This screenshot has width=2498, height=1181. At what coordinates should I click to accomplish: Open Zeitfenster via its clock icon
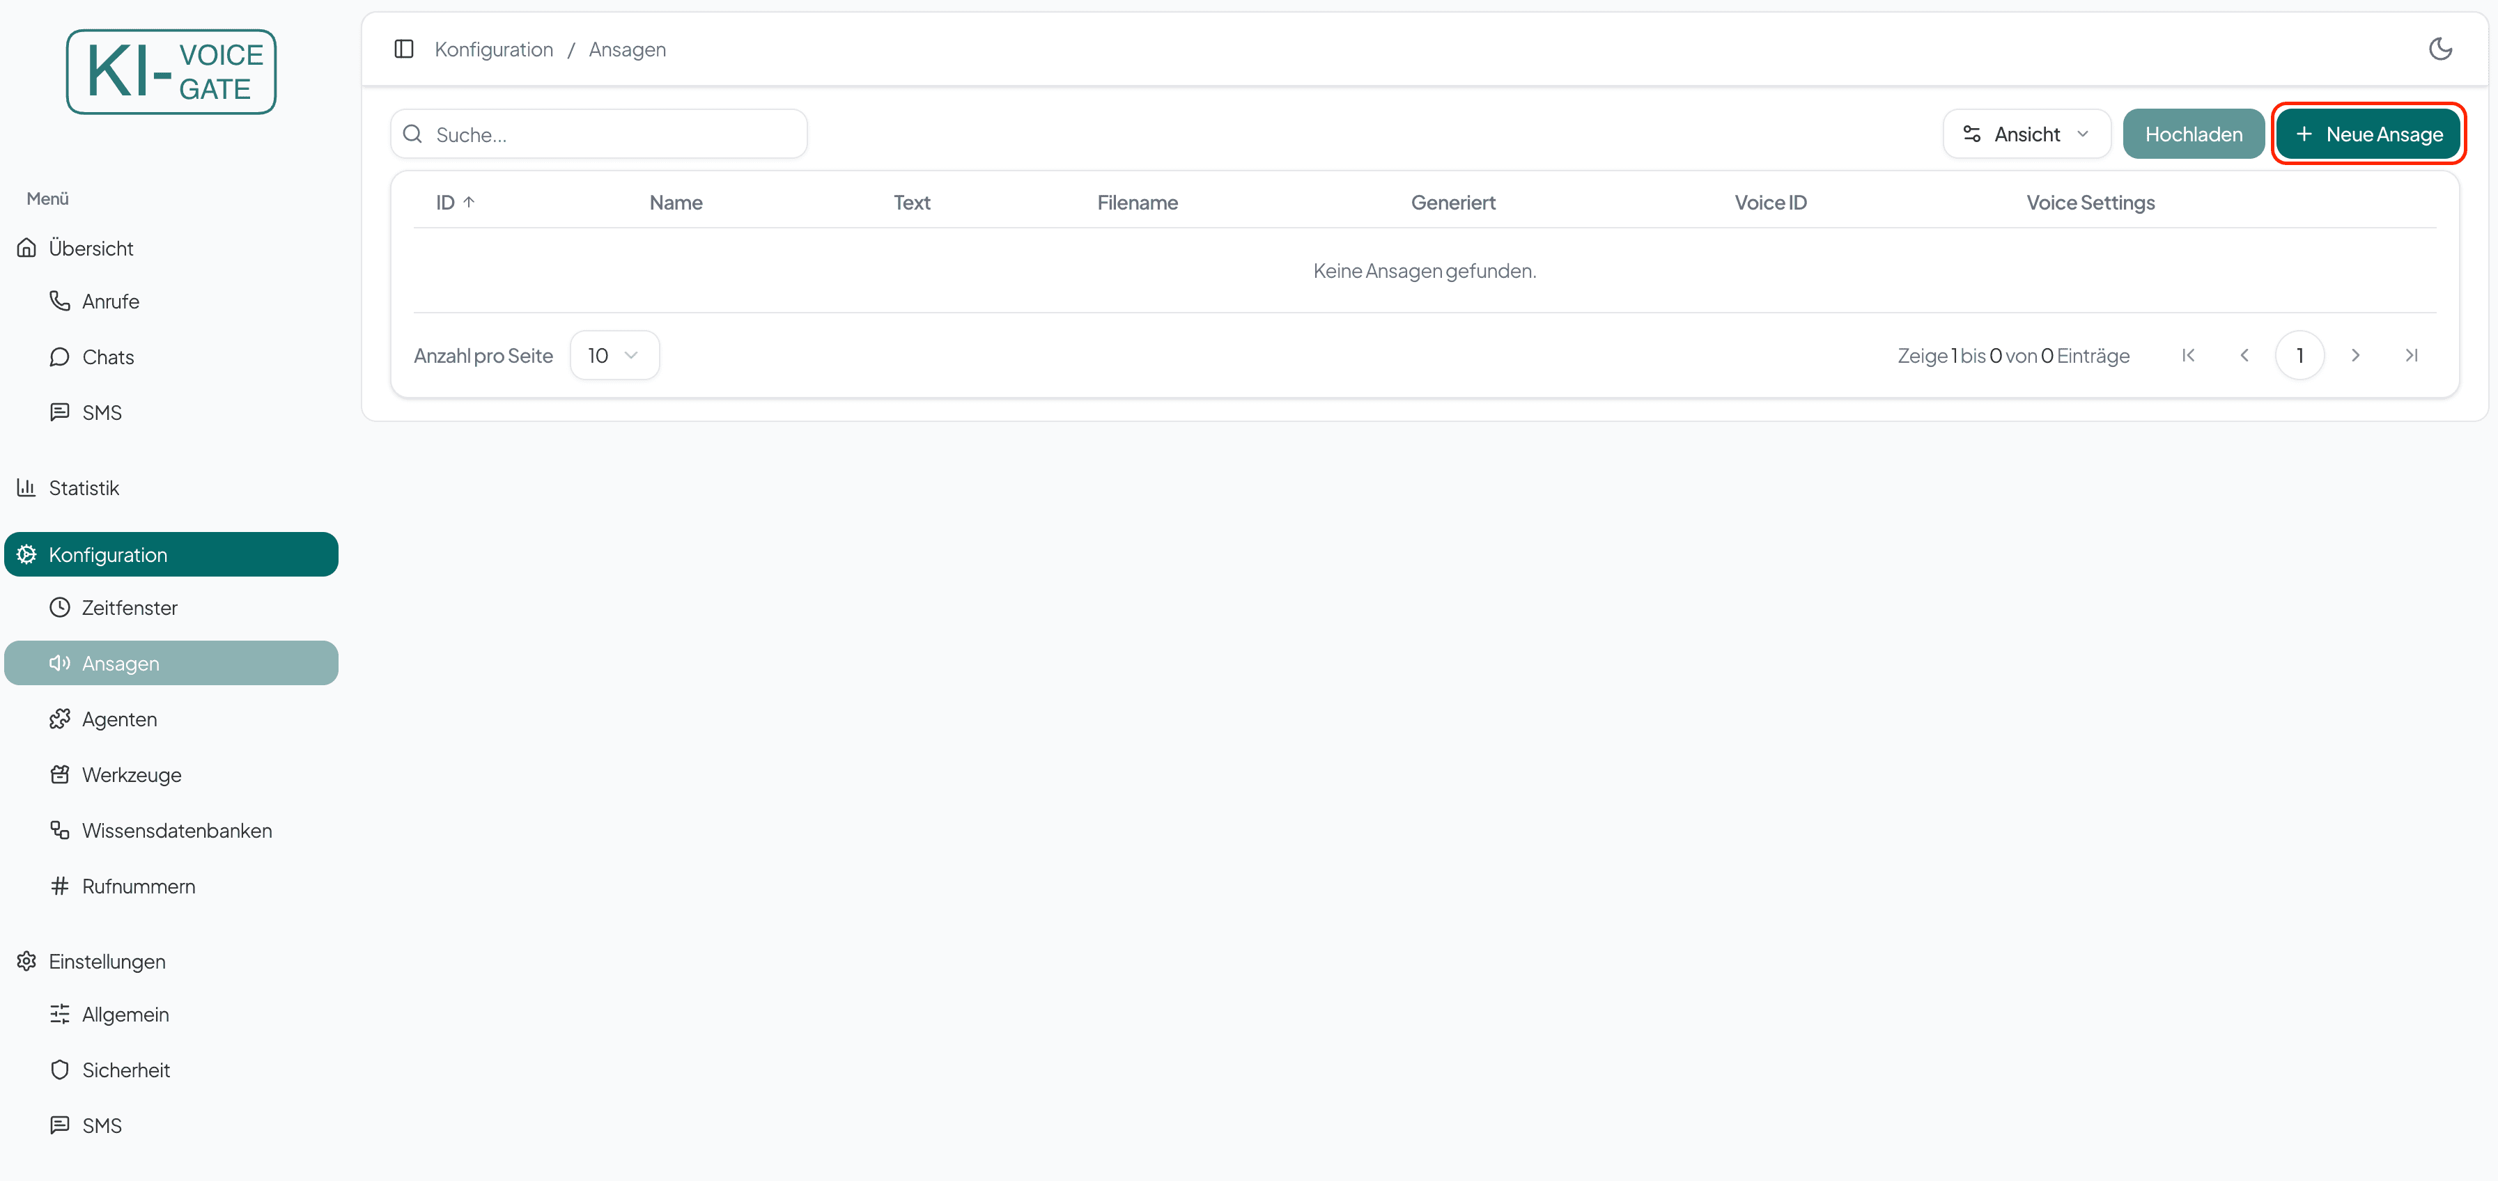click(x=60, y=608)
